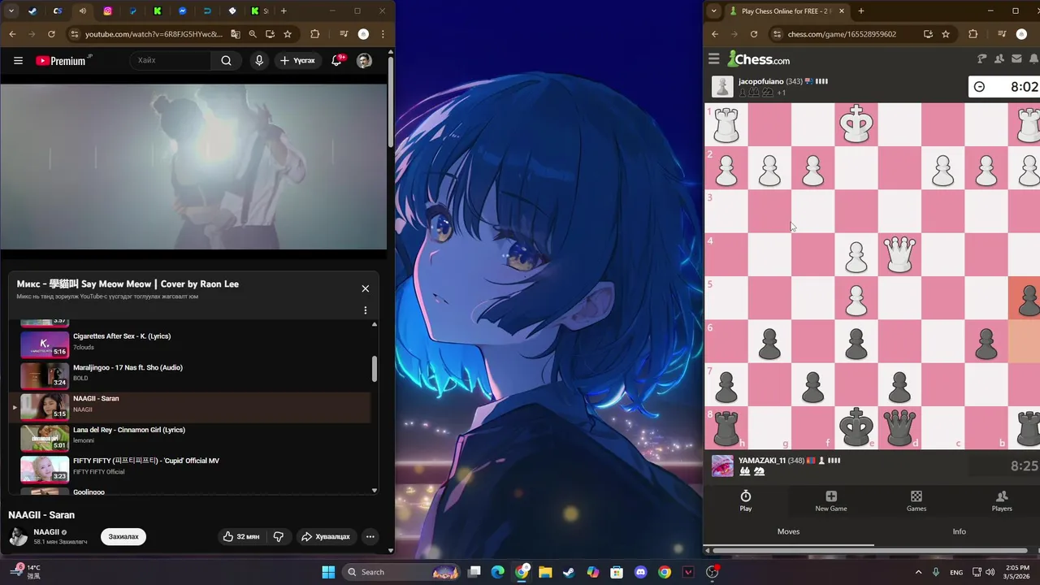Play Cigarettes After Sex - K. from playlist
The width and height of the screenshot is (1040, 585).
(x=193, y=343)
